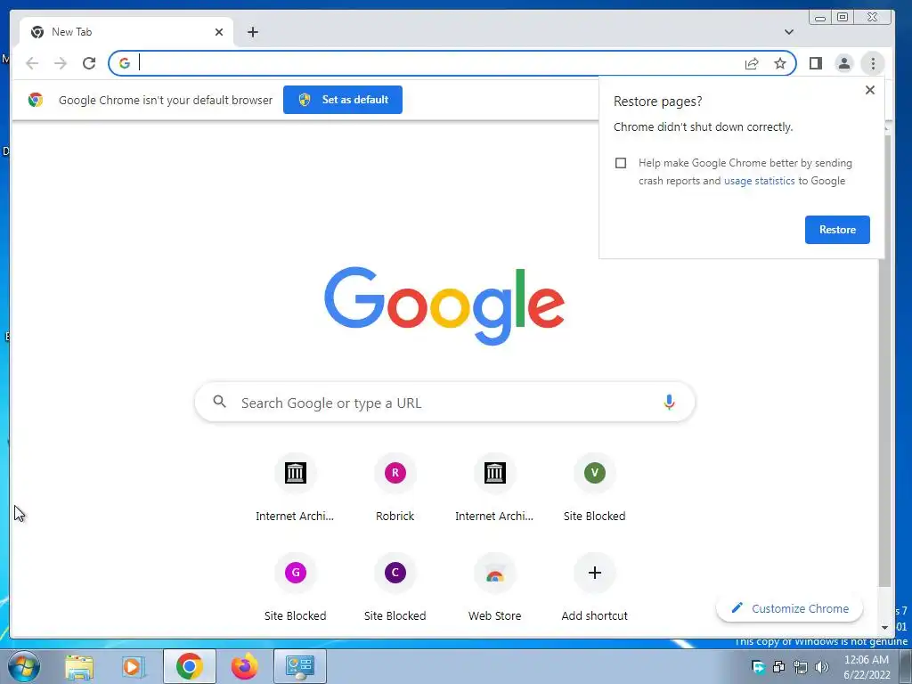Image resolution: width=912 pixels, height=684 pixels.
Task: Enable sending crash reports checkbox
Action: [x=621, y=163]
